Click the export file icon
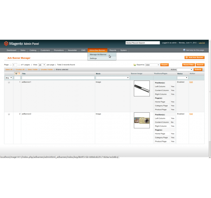This screenshot has height=198, width=211. tap(134, 65)
